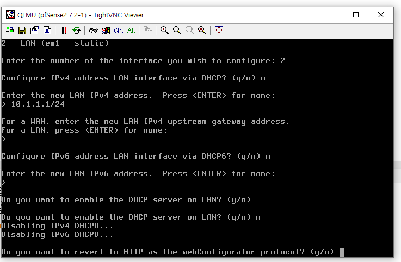Click the Transfer files toolbar icon
This screenshot has height=262, width=401.
[x=148, y=30]
